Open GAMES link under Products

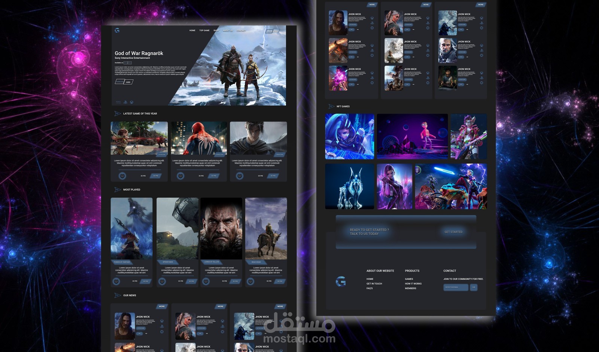point(409,279)
